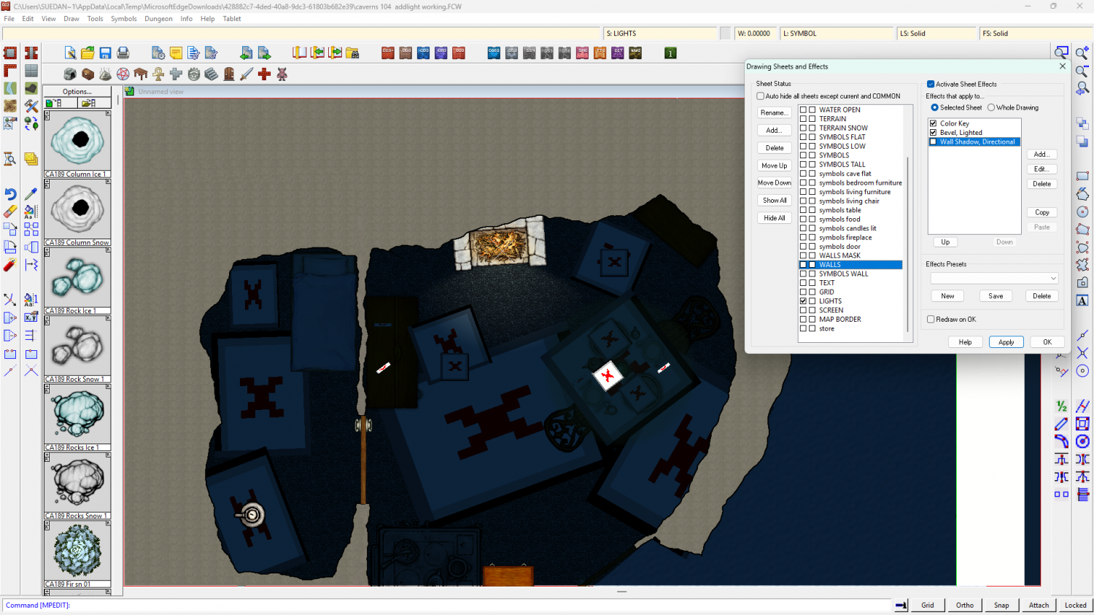Viewport: 1094px width, 615px height.
Task: Open the stairs symbol catalog
Action: click(211, 74)
